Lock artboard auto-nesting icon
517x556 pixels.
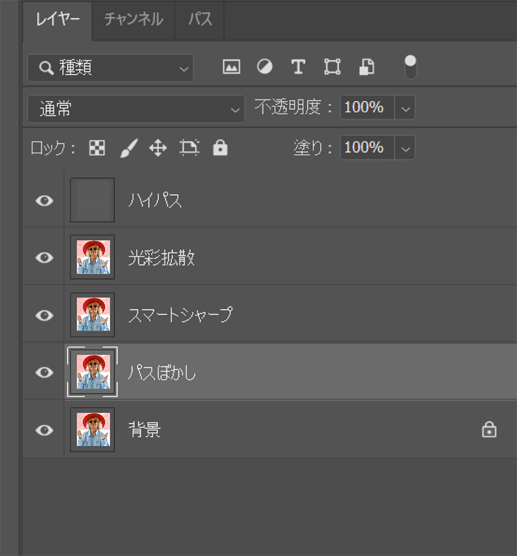190,148
